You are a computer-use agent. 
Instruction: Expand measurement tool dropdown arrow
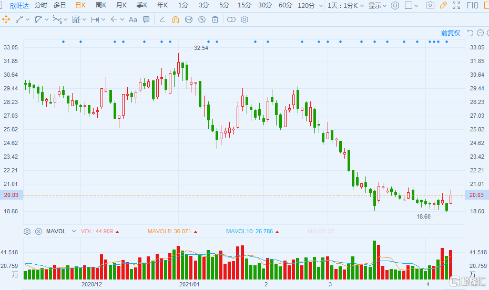coord(84,19)
